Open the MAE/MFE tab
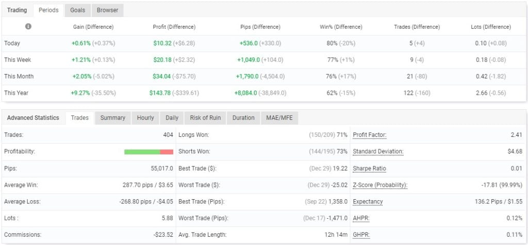Viewport: 528px width, 245px height. pyautogui.click(x=279, y=118)
